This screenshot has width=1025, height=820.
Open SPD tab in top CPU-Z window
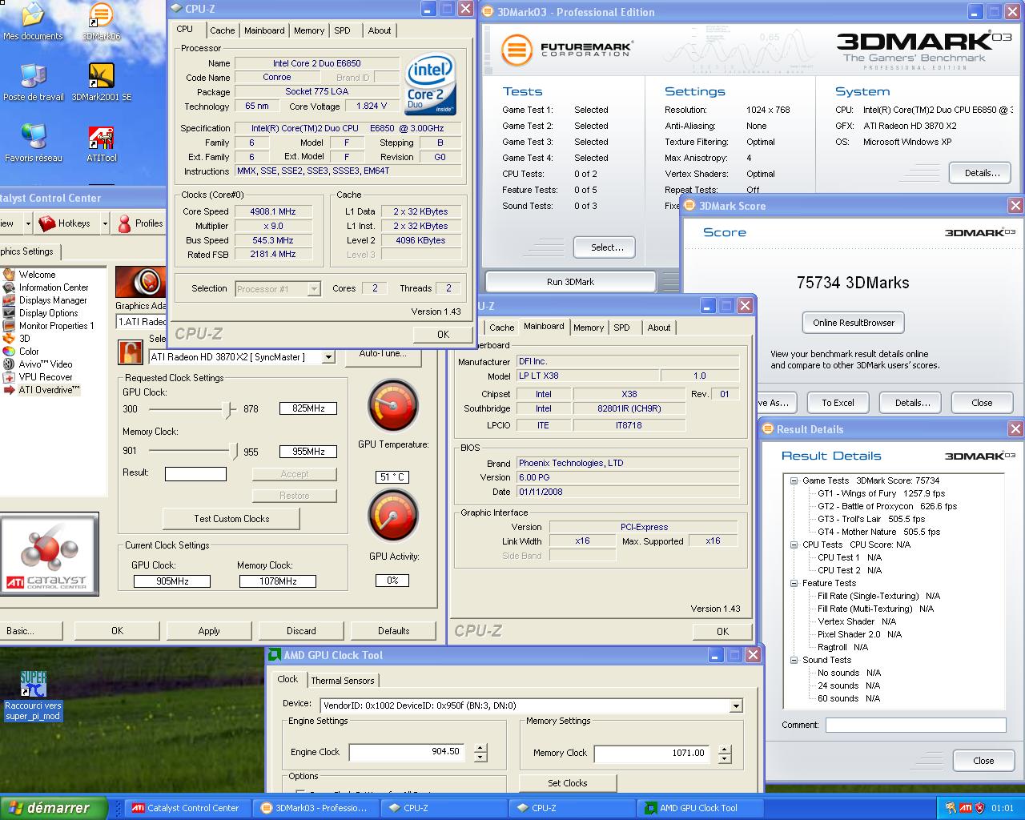pos(343,30)
